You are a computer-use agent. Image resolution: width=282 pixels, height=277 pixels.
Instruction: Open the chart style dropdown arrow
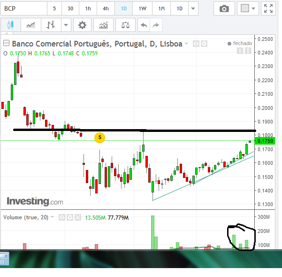66,25
